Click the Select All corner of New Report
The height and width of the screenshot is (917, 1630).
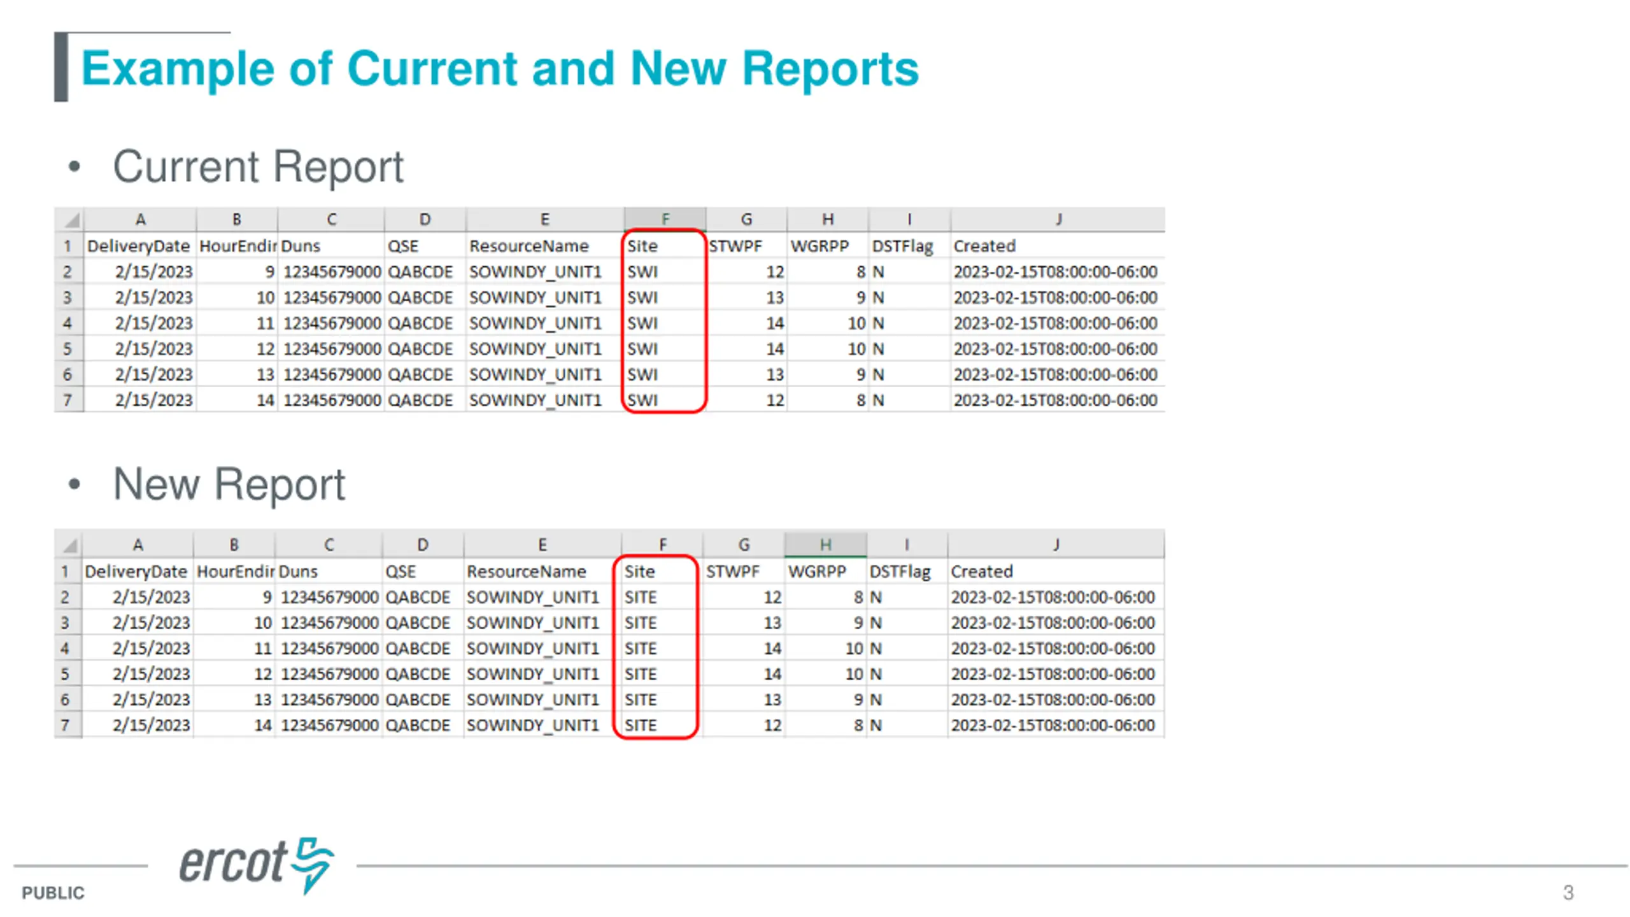coord(68,545)
